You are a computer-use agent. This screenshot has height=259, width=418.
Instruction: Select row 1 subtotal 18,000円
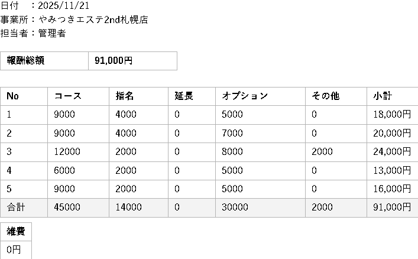pyautogui.click(x=391, y=115)
